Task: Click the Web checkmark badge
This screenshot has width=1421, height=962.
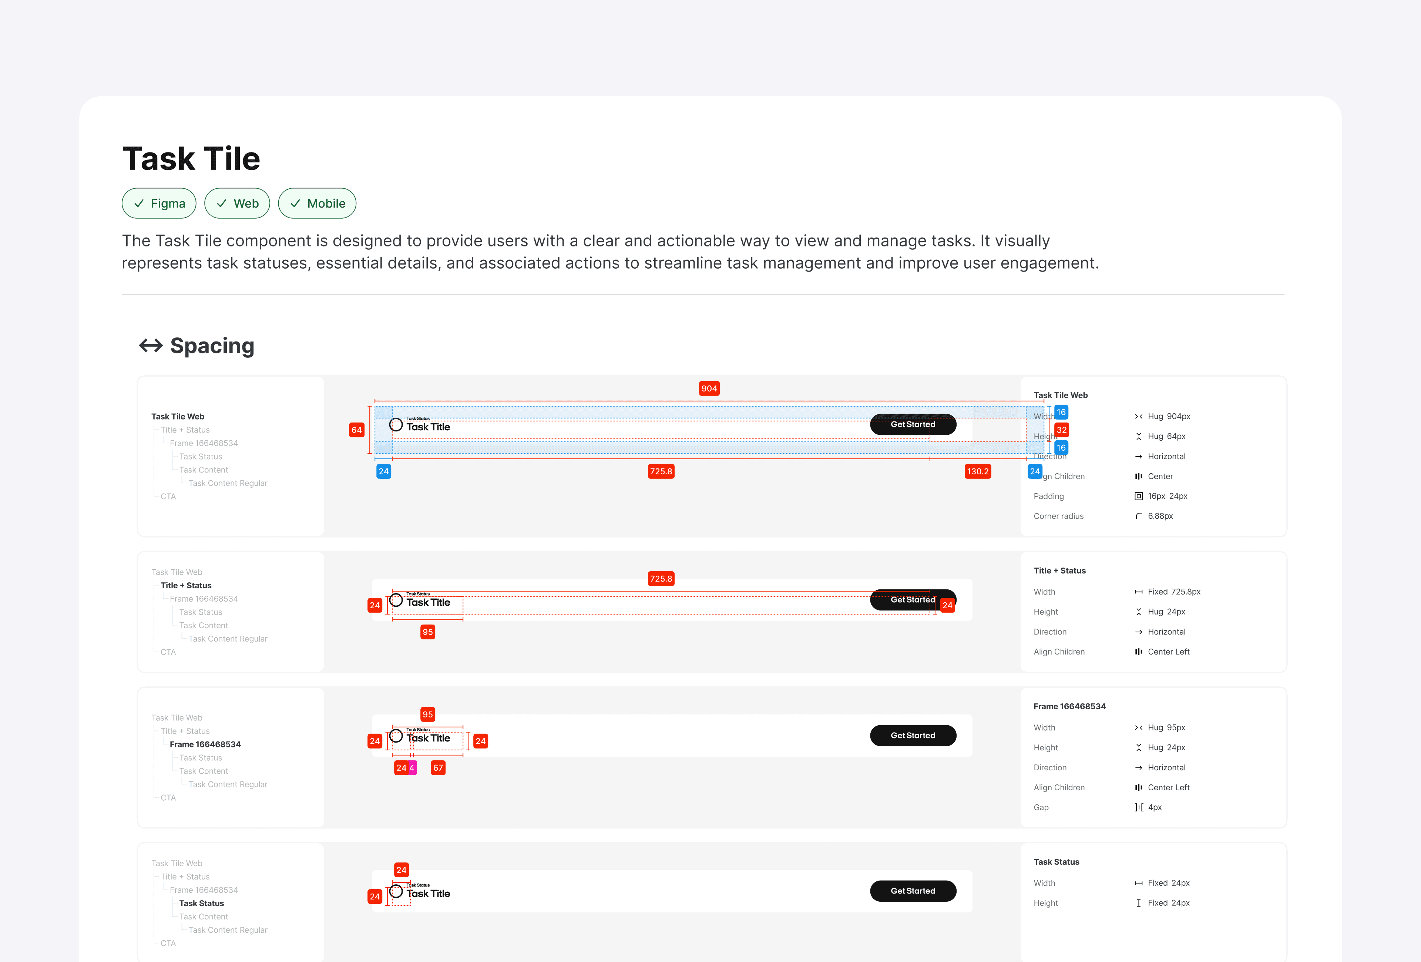Action: pos(237,203)
